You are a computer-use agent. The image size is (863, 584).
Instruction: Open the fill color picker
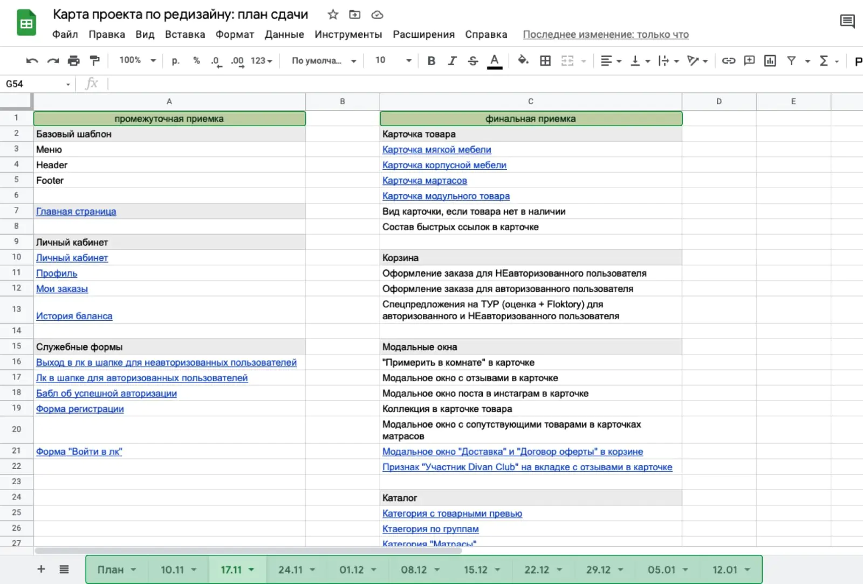(523, 60)
